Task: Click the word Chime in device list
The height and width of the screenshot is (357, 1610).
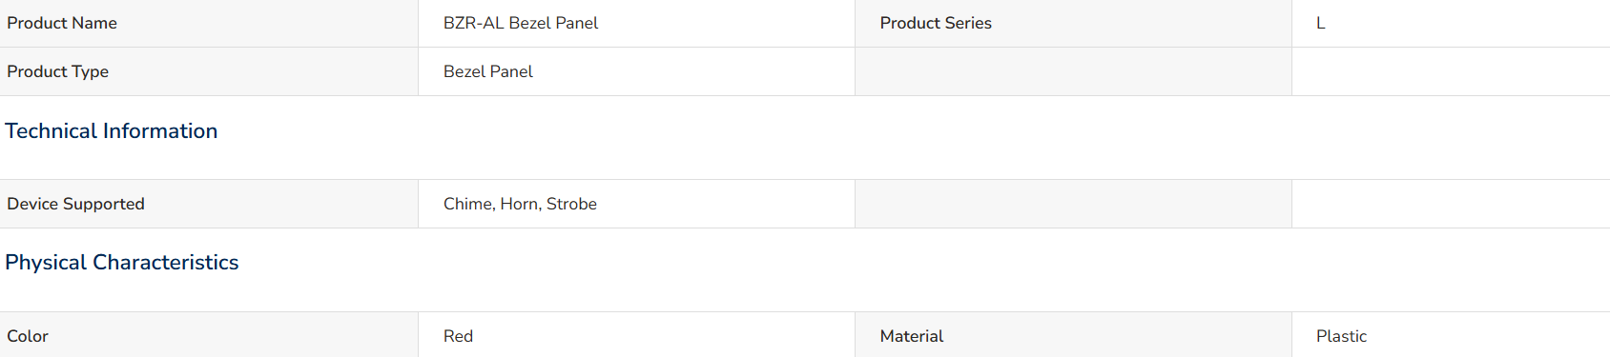Action: 468,204
